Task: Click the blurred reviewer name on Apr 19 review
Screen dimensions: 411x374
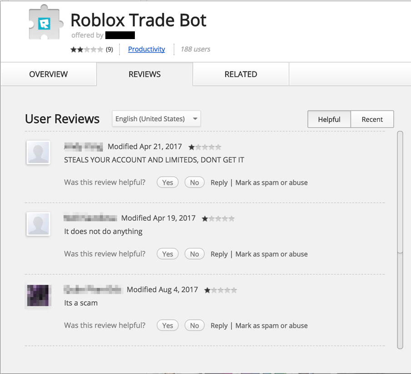Action: click(x=90, y=218)
